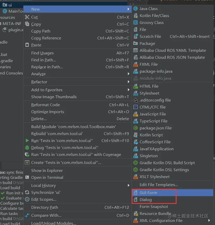The width and height of the screenshot is (215, 225).
Task: Select Show in Explorer
Action: tap(77, 170)
